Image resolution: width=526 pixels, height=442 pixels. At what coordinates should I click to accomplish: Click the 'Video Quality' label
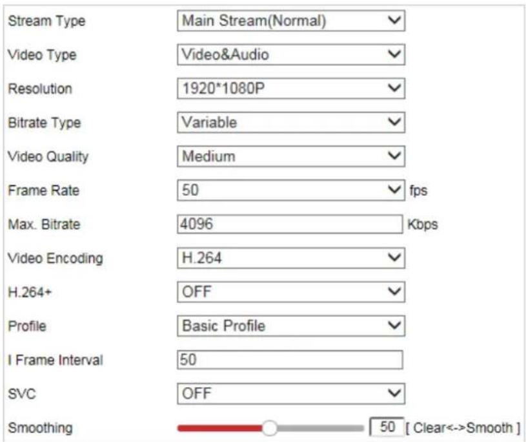48,157
